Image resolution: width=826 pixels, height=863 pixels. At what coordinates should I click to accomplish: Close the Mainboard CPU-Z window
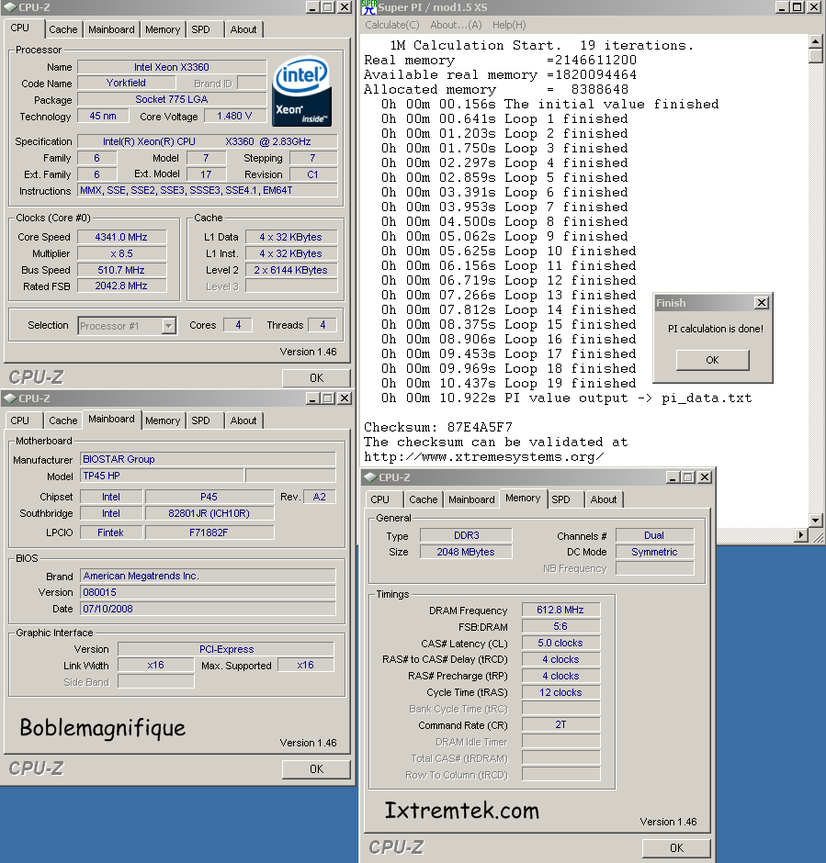[345, 398]
